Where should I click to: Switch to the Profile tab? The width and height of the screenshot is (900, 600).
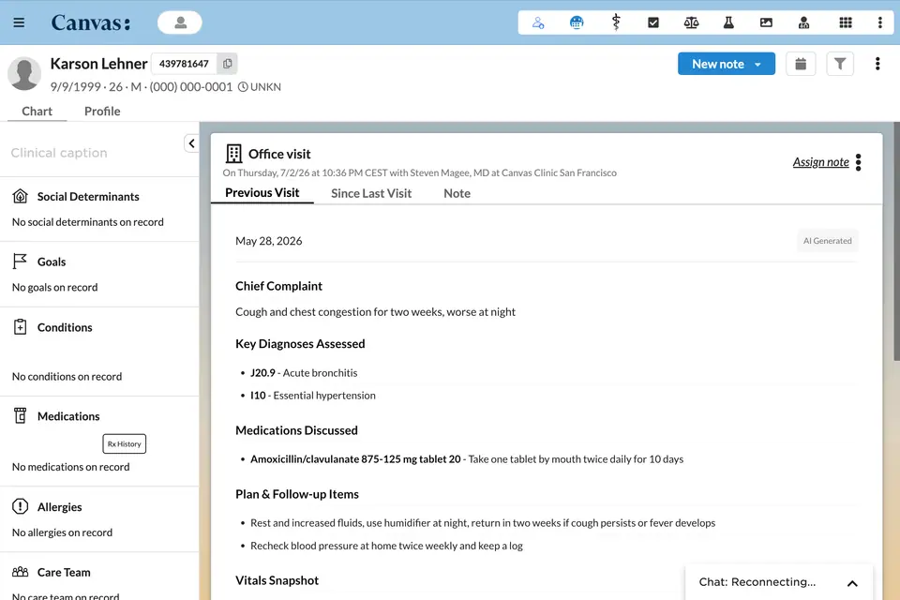(102, 112)
